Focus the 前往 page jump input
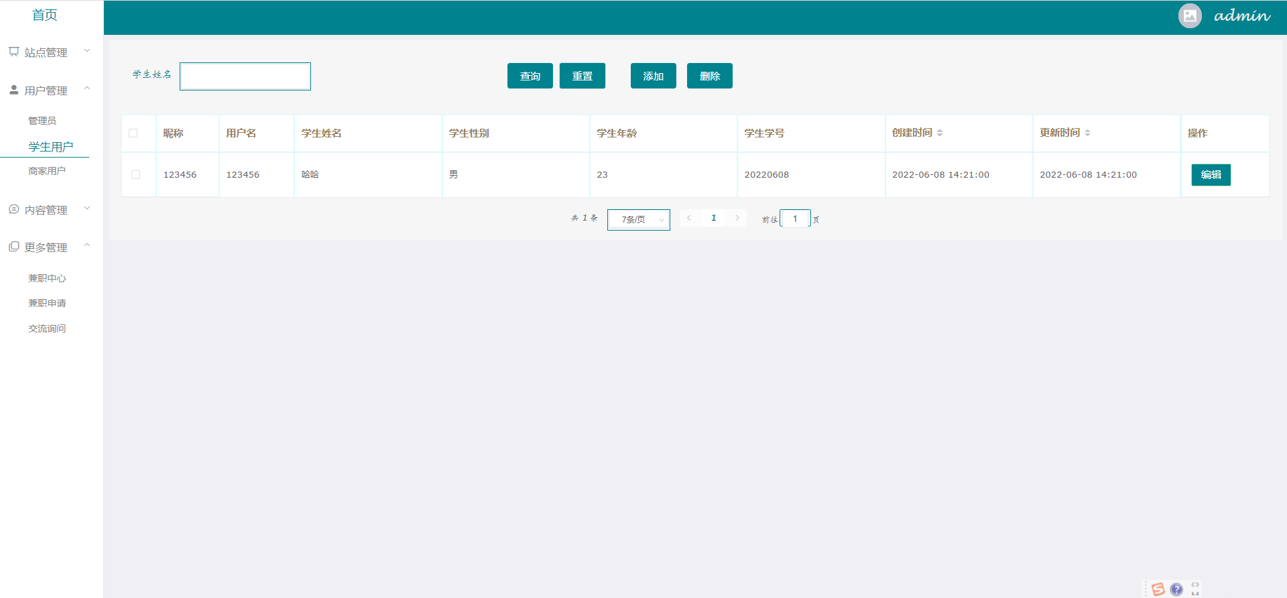The height and width of the screenshot is (598, 1287). (796, 219)
